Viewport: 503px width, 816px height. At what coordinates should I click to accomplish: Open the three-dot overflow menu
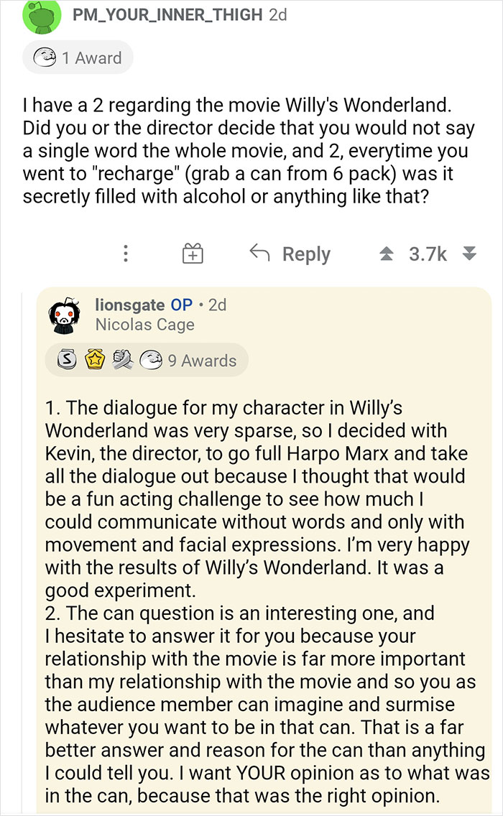[125, 253]
